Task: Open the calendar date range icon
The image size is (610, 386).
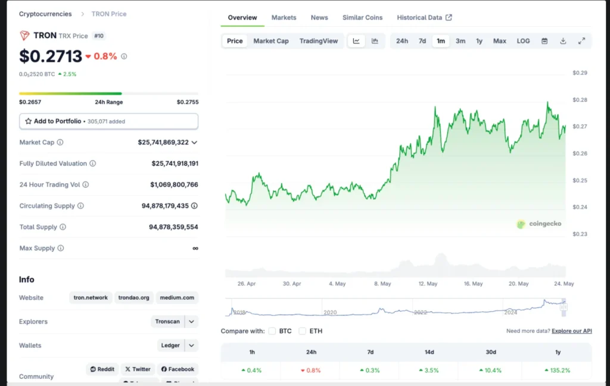Action: 544,41
